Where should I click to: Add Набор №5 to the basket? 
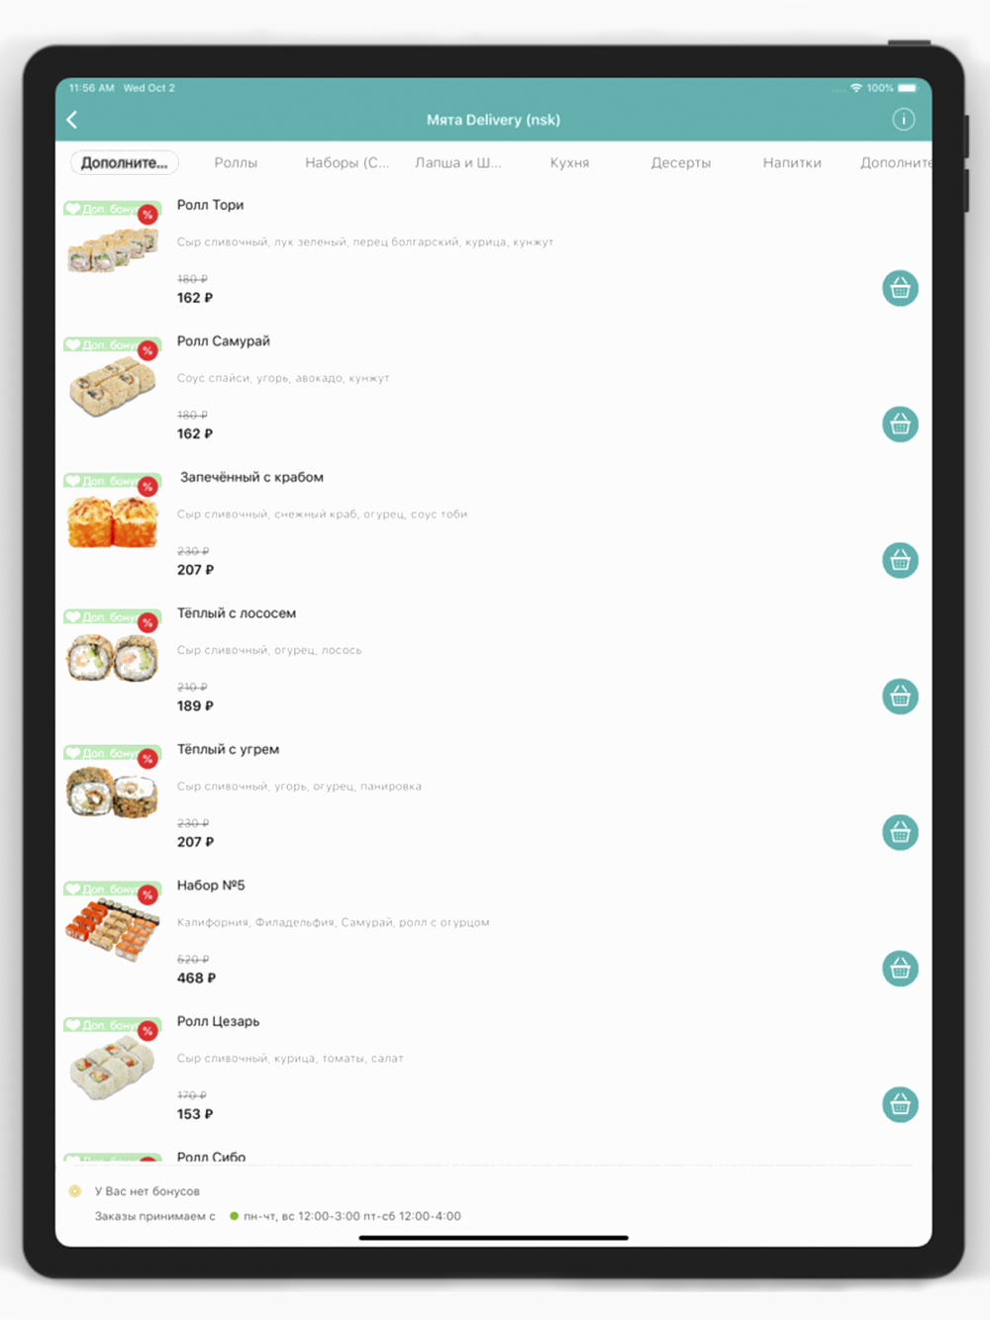[900, 969]
